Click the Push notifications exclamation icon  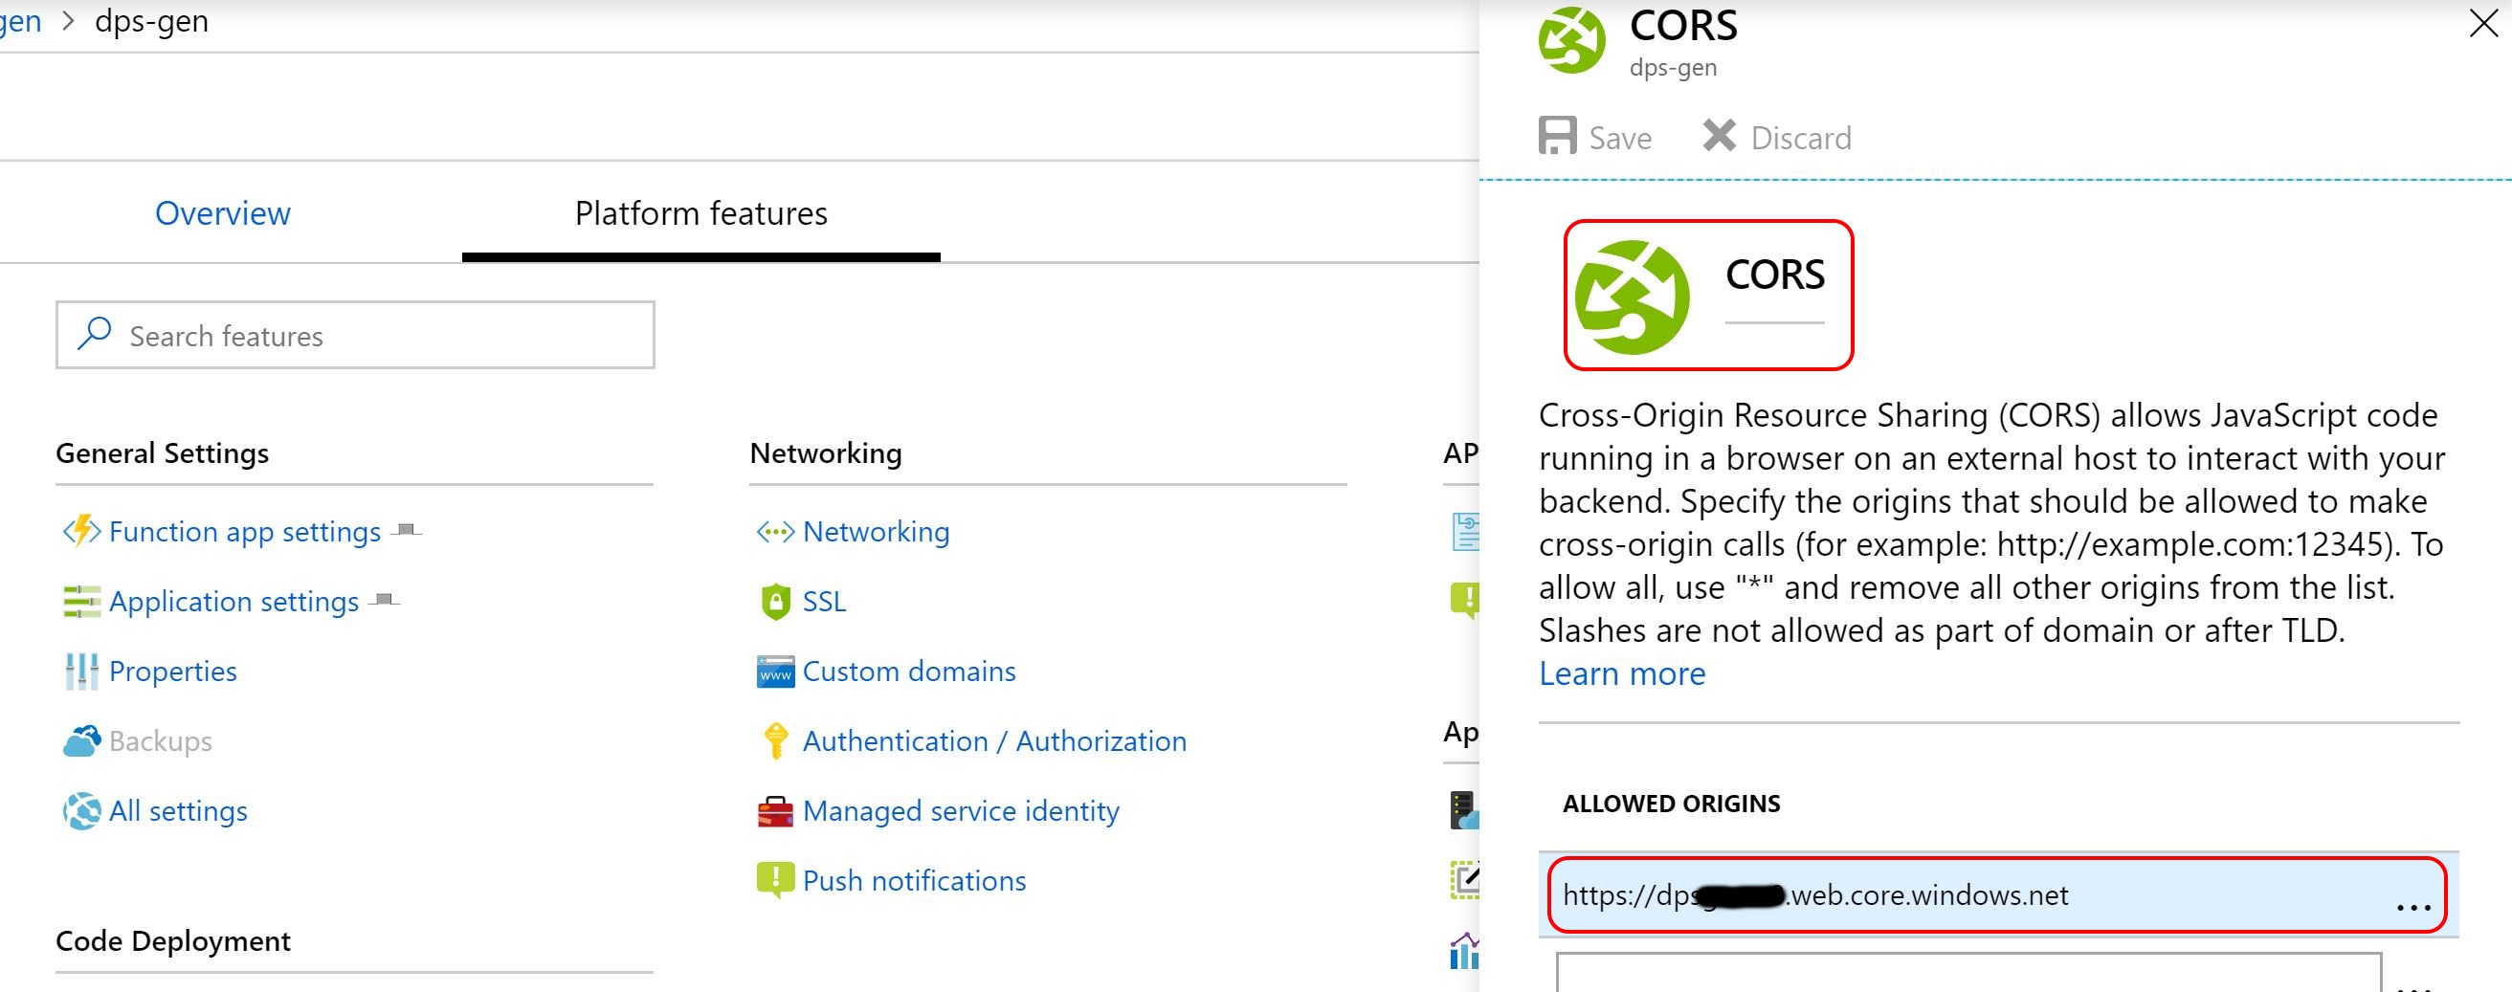pos(775,880)
